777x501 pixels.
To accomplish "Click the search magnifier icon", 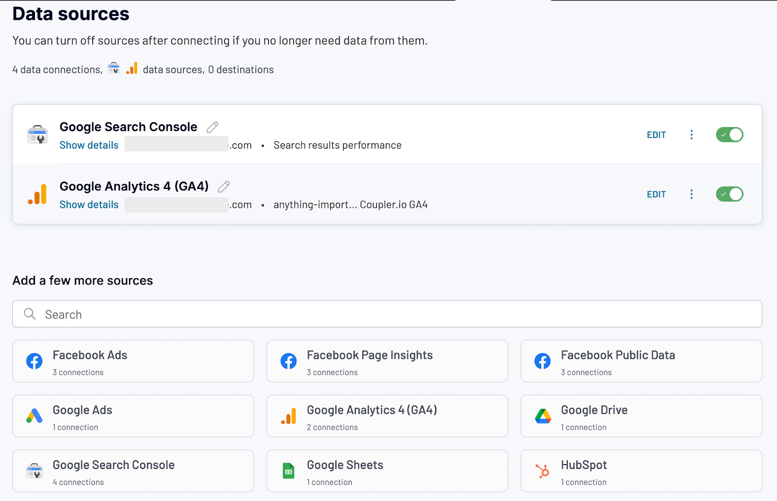I will point(30,314).
